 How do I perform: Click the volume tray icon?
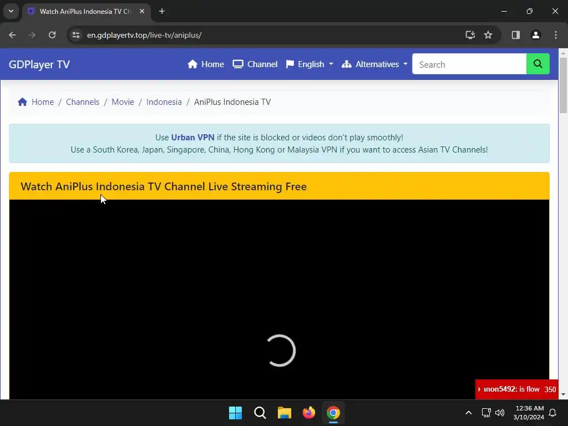pos(500,413)
